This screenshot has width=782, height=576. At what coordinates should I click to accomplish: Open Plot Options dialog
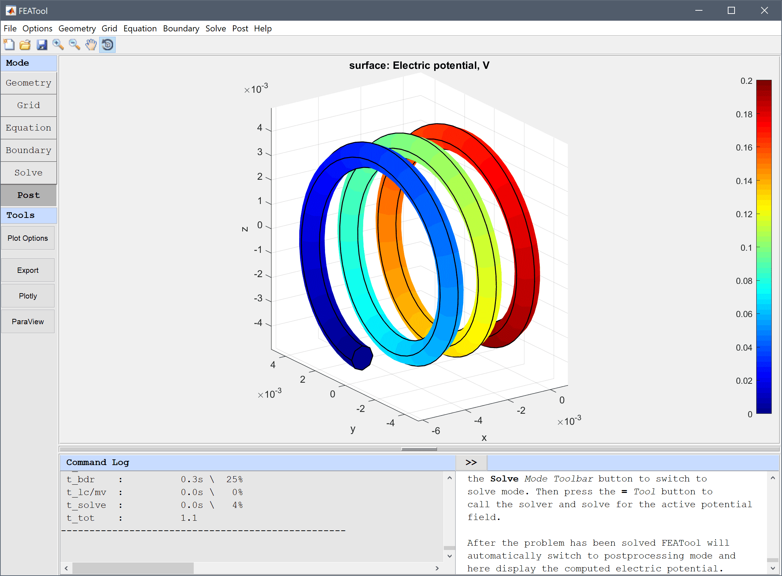[x=28, y=238]
